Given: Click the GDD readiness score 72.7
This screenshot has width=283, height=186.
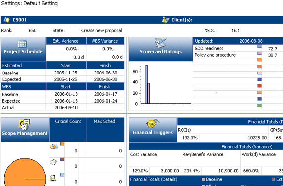Looking at the screenshot, I should pyautogui.click(x=273, y=49).
